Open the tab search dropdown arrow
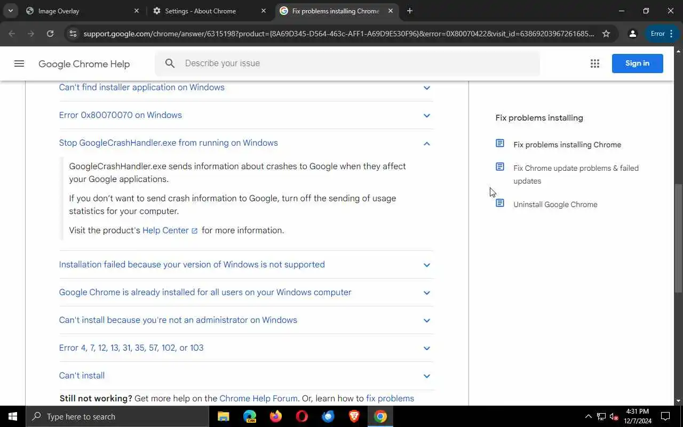The image size is (683, 427). [10, 11]
